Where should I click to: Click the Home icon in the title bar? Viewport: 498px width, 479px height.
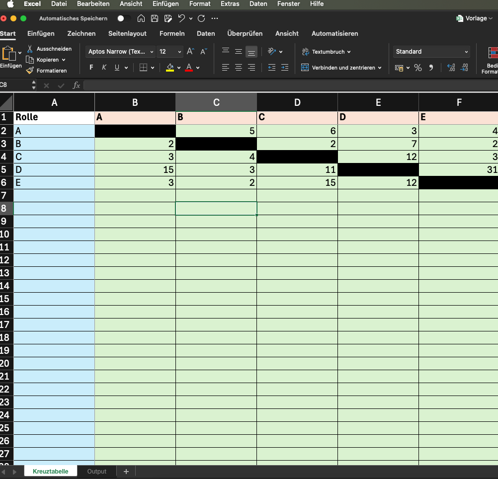[141, 18]
